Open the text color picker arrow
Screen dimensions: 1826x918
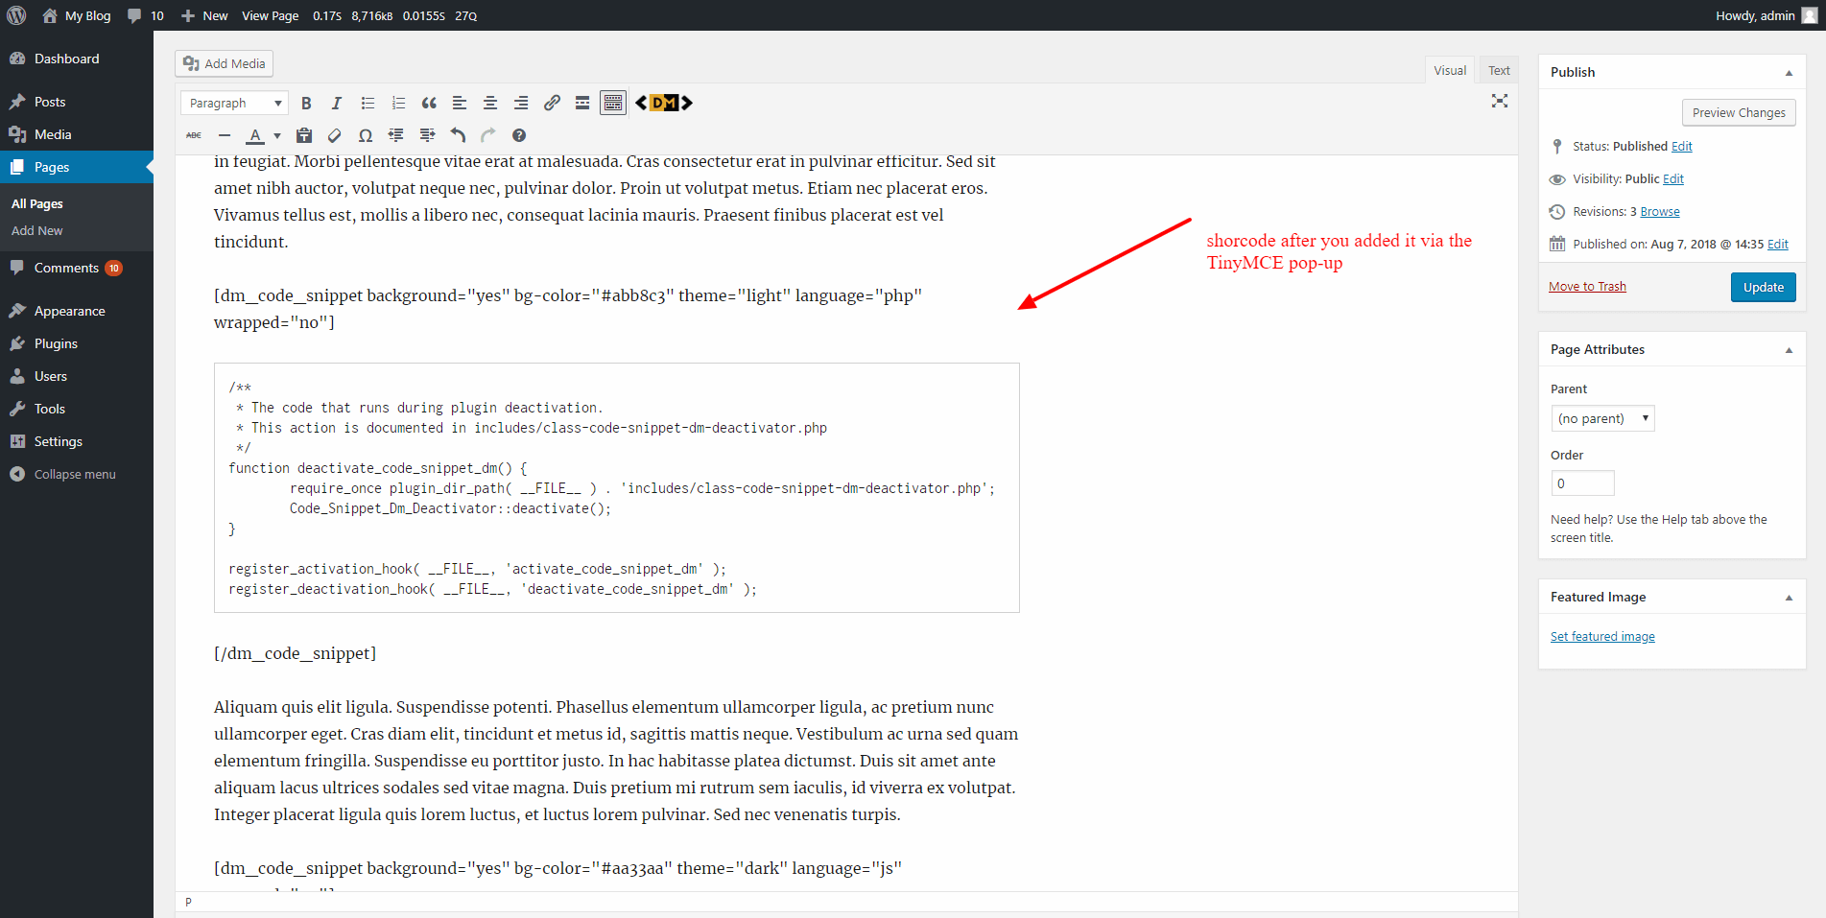coord(276,135)
